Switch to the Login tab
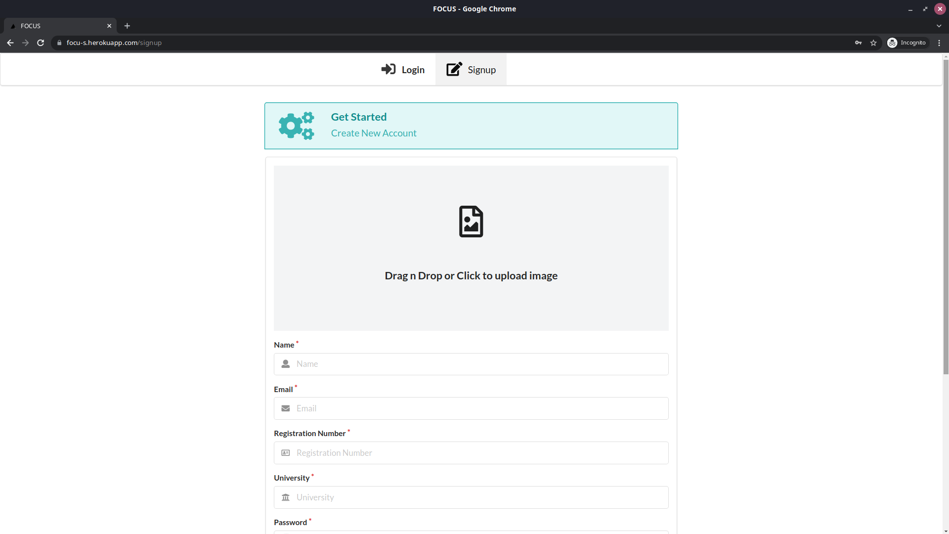 [403, 70]
